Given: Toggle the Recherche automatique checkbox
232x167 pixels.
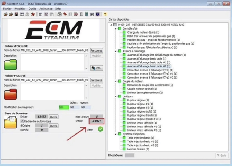Looking at the screenshot, I should pyautogui.click(x=22, y=122).
